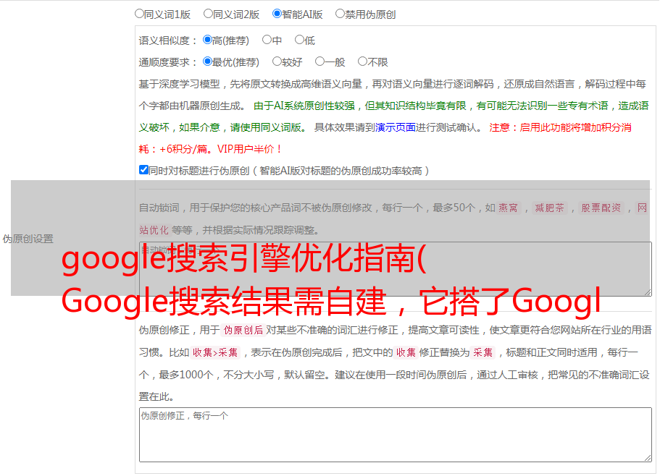This screenshot has width=660, height=476.
Task: Click the 减肥茶 example keyword
Action: pyautogui.click(x=549, y=208)
